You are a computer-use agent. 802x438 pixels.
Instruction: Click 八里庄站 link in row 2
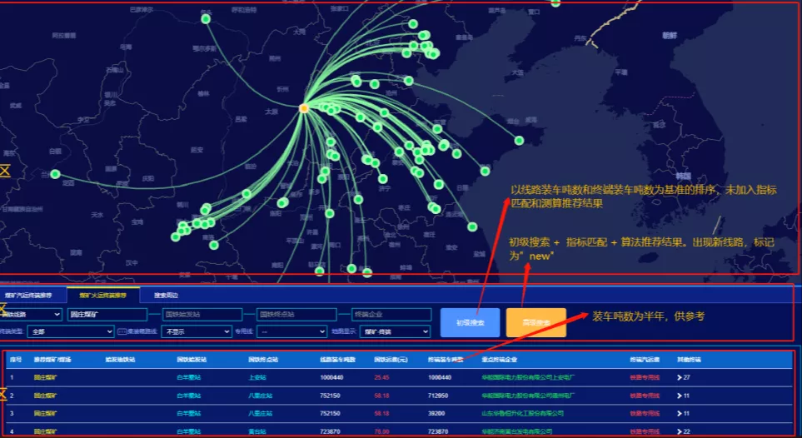pyautogui.click(x=261, y=396)
